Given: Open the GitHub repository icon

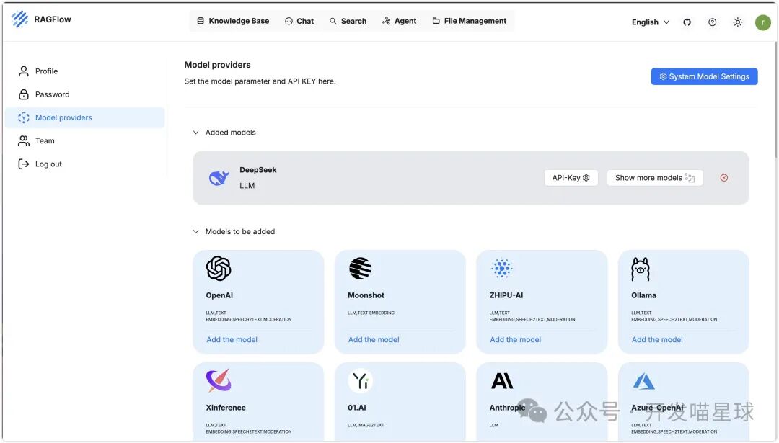Looking at the screenshot, I should coord(687,22).
